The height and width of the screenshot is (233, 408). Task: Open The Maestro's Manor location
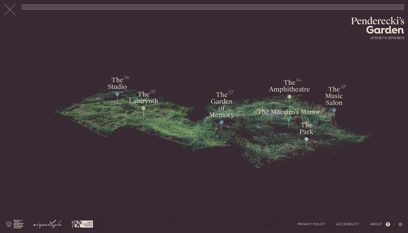(288, 119)
